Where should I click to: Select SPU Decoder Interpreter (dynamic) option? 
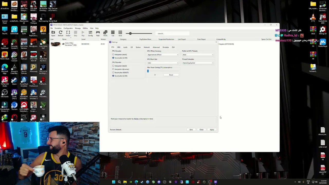tap(121, 69)
